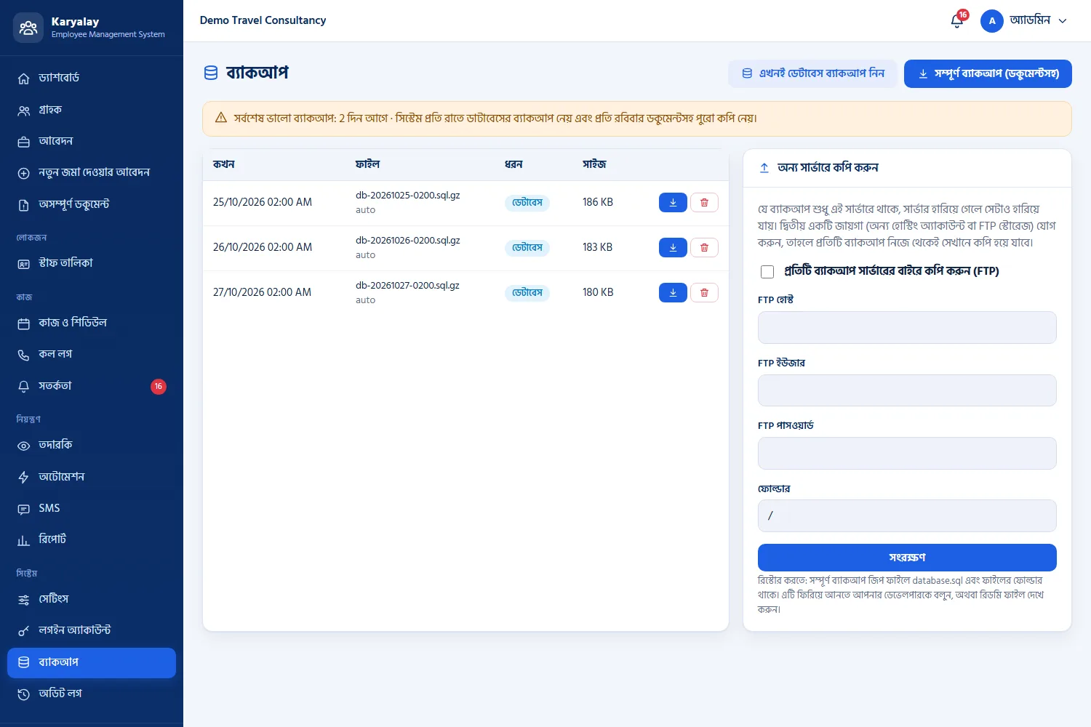The height and width of the screenshot is (727, 1091).
Task: Select ব্যাকআপ sidebar item
Action: pos(92,662)
